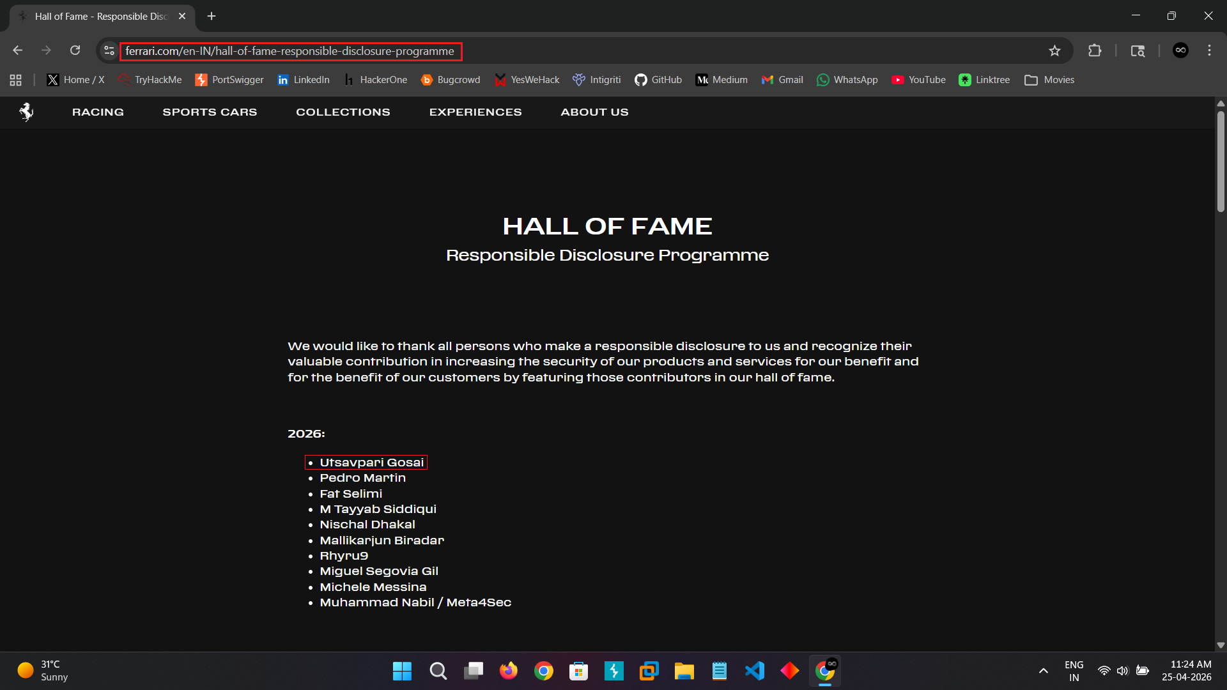
Task: Open Task View on the taskbar
Action: pos(474,671)
